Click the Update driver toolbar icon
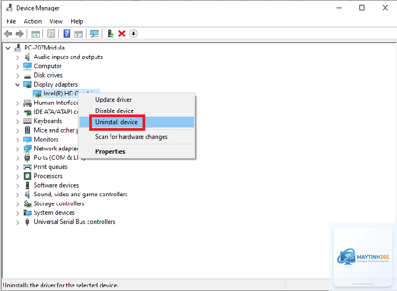 [x=110, y=33]
